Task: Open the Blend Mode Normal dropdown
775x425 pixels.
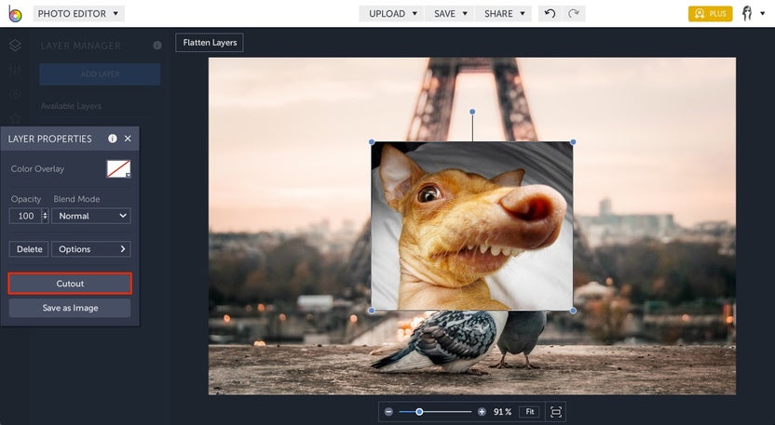Action: coord(91,216)
